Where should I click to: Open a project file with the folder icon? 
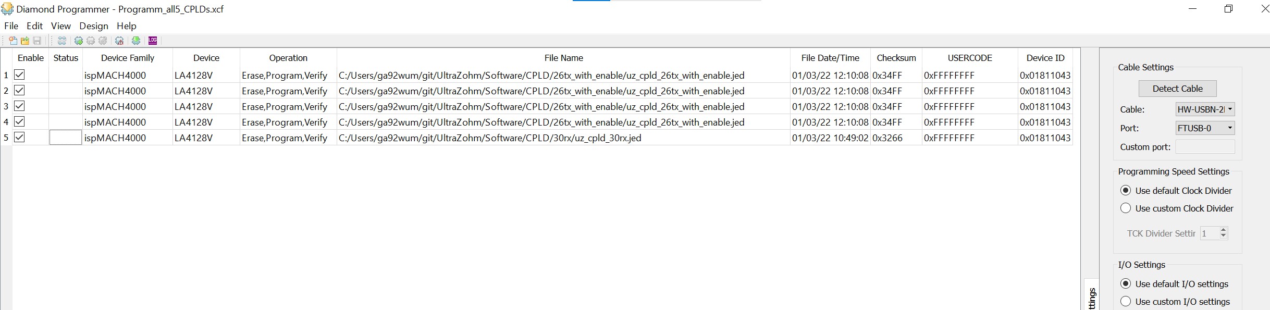pyautogui.click(x=25, y=41)
